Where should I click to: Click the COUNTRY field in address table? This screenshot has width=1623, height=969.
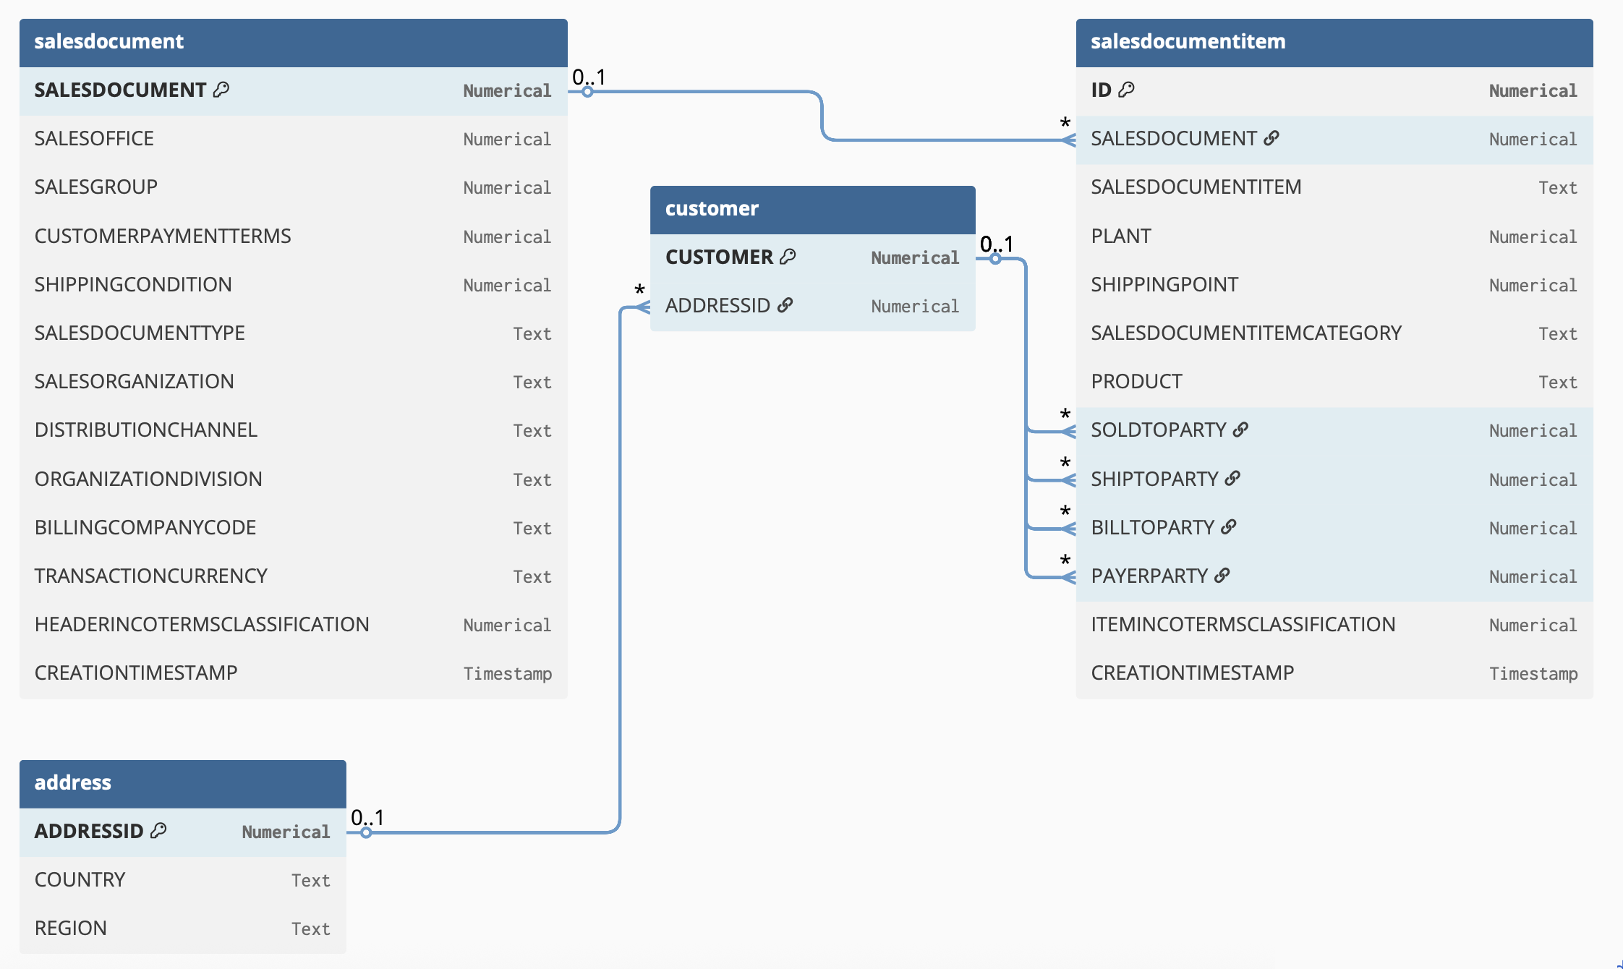(182, 880)
